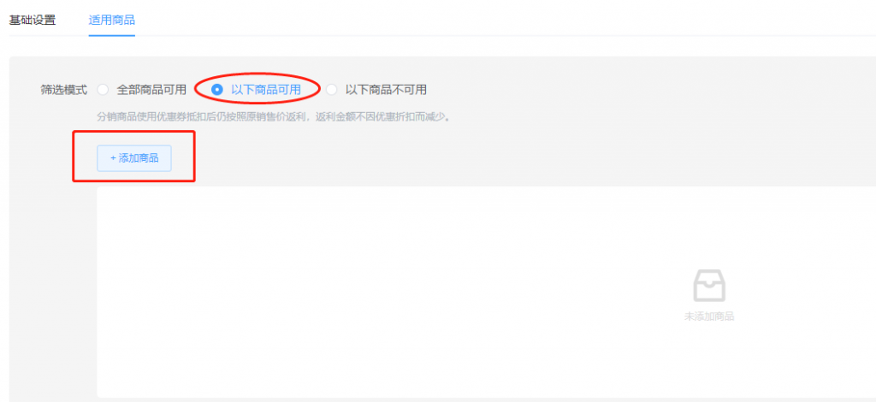This screenshot has width=876, height=402.
Task: Click the 添加商品 text inside the button
Action: [139, 158]
